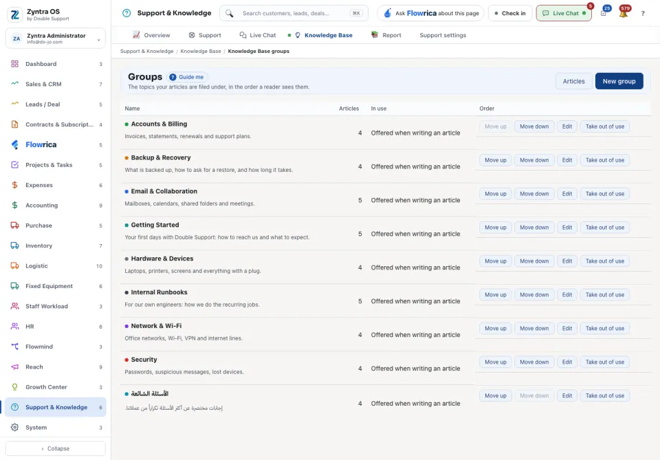Viewport: 660px width, 460px height.
Task: Click the Staff Workload people icon
Action: point(14,306)
